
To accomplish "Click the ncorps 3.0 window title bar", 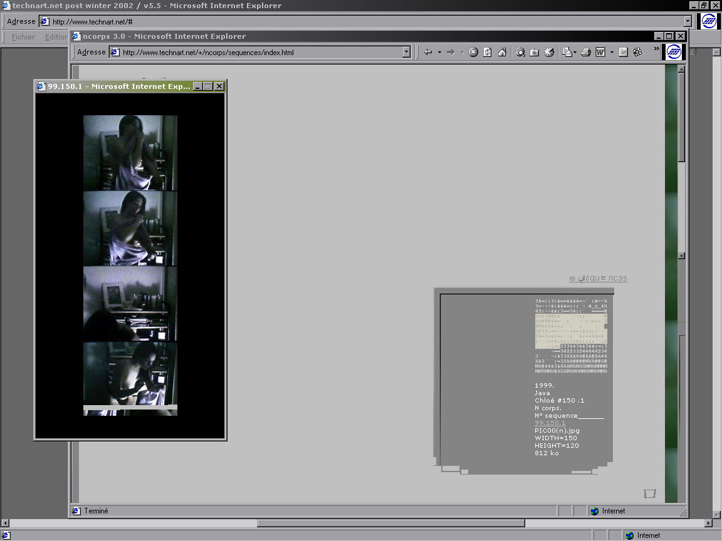I will point(379,36).
